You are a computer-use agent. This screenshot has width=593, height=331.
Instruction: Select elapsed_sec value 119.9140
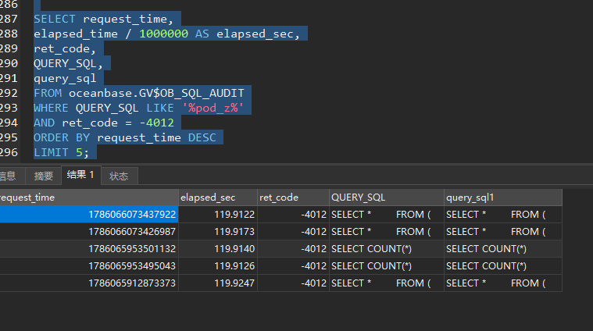click(x=218, y=248)
